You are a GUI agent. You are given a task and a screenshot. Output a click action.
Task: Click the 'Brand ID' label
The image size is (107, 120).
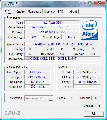coord(64,27)
